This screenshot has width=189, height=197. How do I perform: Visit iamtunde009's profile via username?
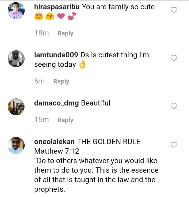(x=56, y=55)
